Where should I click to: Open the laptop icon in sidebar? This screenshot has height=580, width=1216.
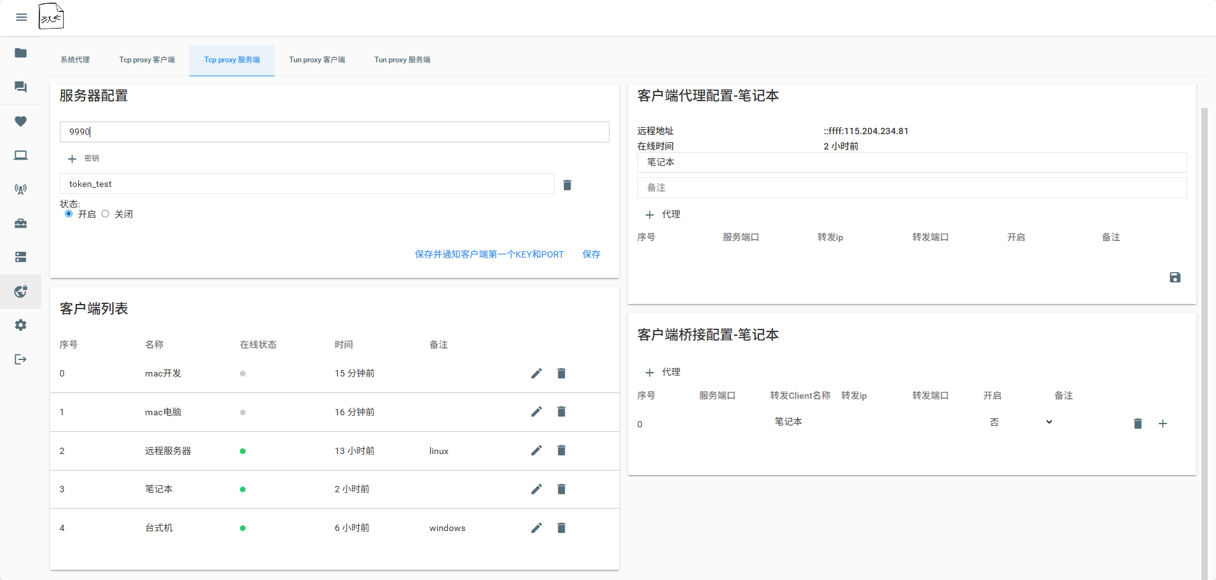coord(21,155)
